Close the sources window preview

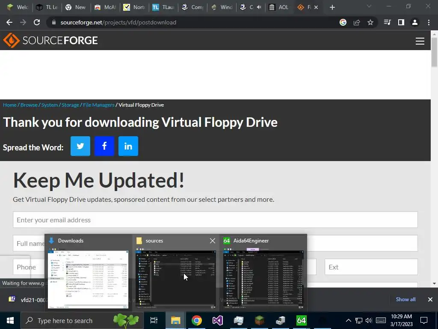pos(213,241)
